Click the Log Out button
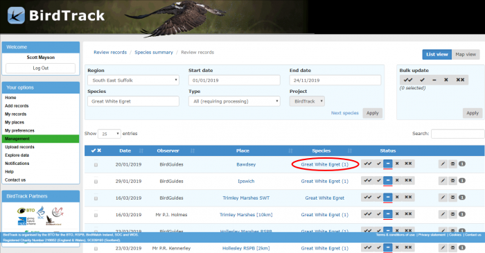The image size is (485, 253). pyautogui.click(x=40, y=68)
